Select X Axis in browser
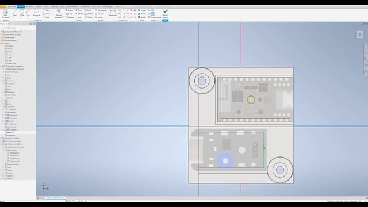 (x=8, y=55)
